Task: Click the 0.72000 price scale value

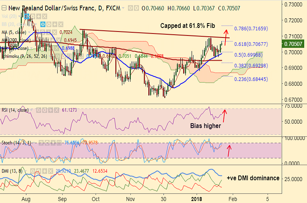Action: pos(293,20)
